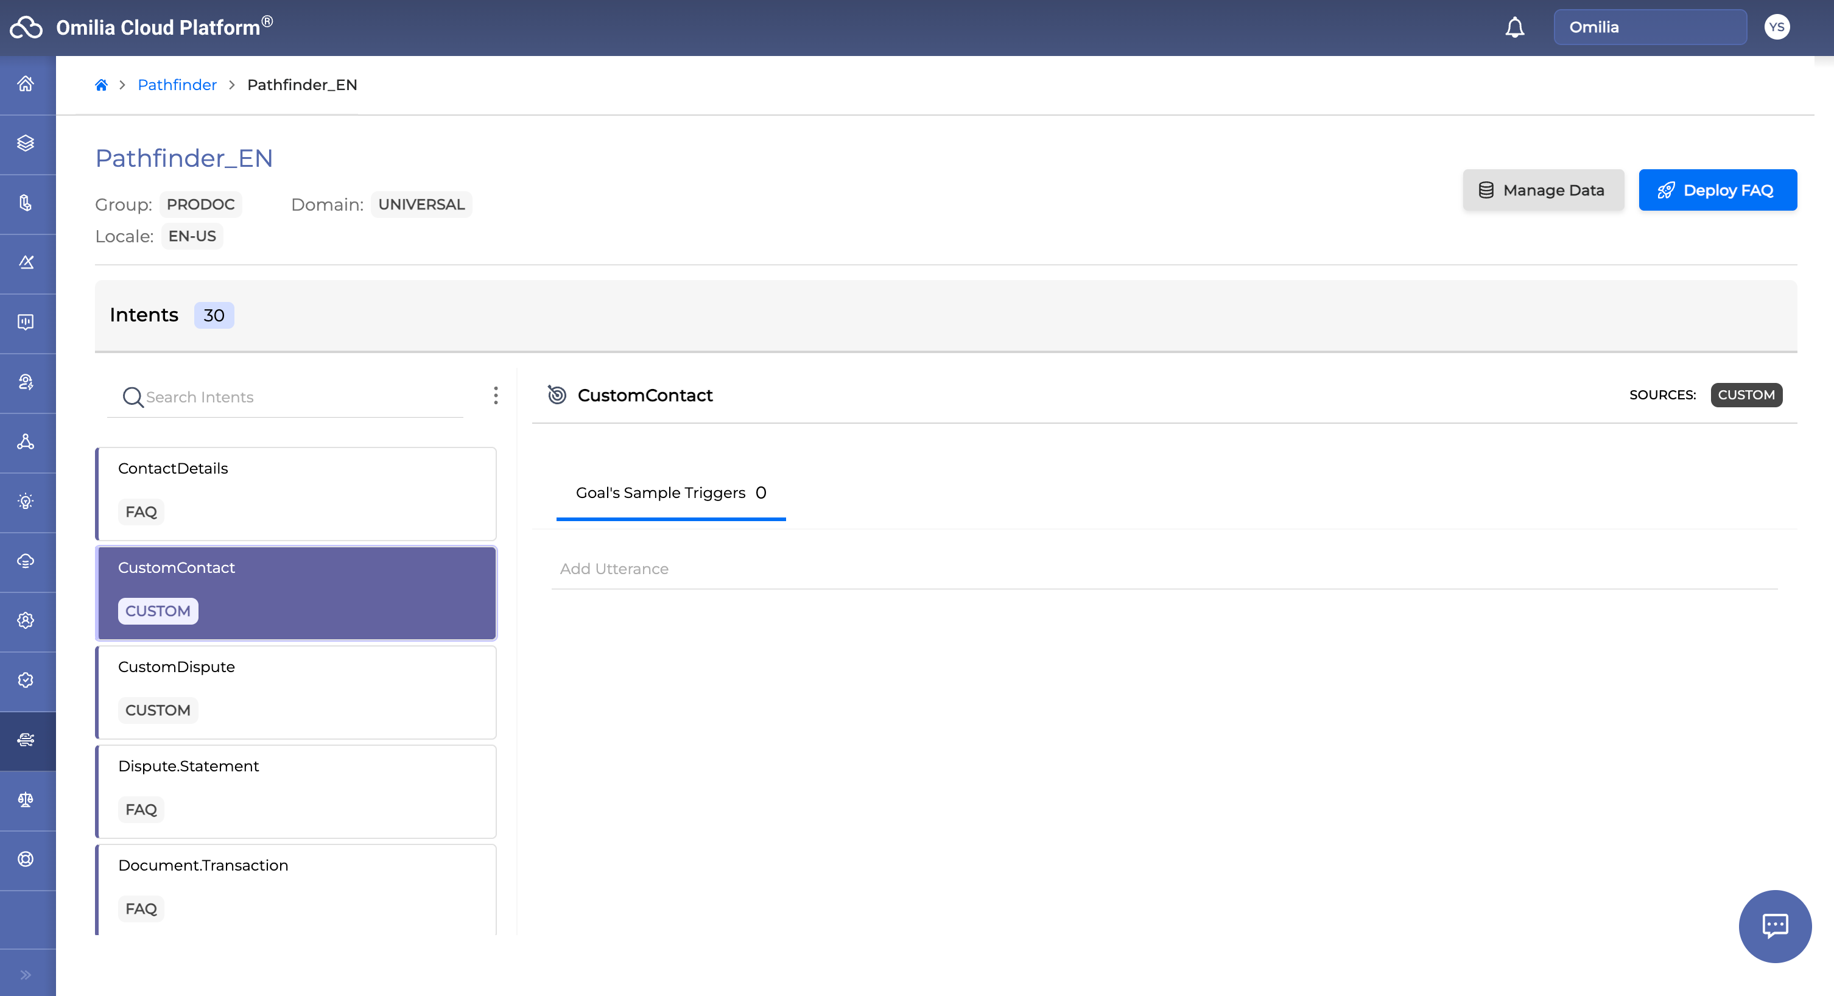This screenshot has height=996, width=1834.
Task: Click the notification bell icon
Action: coord(1514,28)
